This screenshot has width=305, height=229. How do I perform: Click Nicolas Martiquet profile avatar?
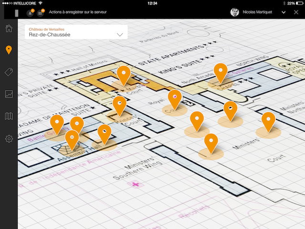coord(234,12)
